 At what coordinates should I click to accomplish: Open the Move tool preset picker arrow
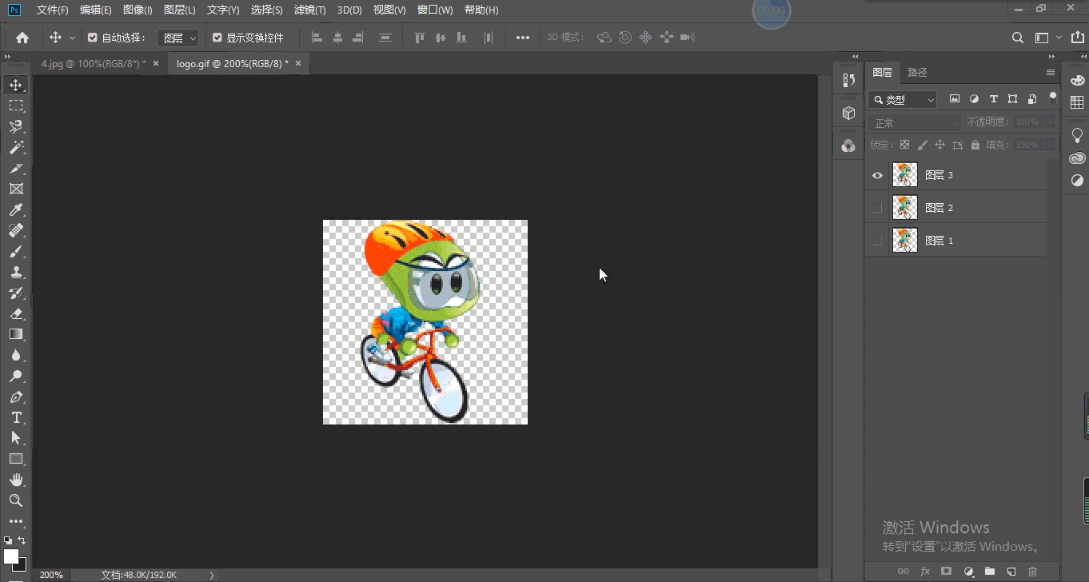tap(72, 38)
